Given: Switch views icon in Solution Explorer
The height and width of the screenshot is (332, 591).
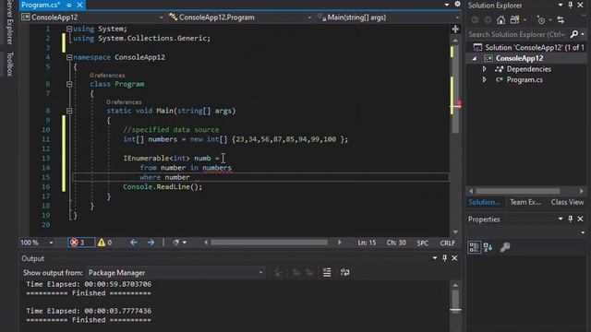Looking at the screenshot, I should 515,20.
